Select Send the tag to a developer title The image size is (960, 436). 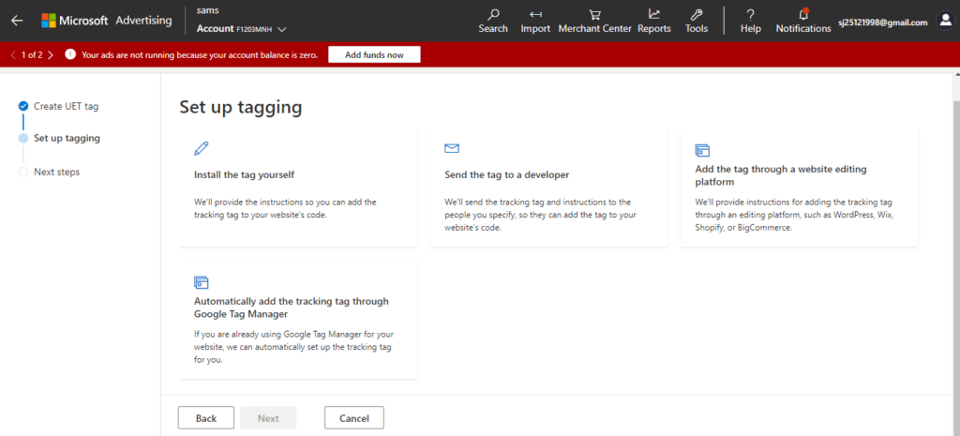[507, 174]
